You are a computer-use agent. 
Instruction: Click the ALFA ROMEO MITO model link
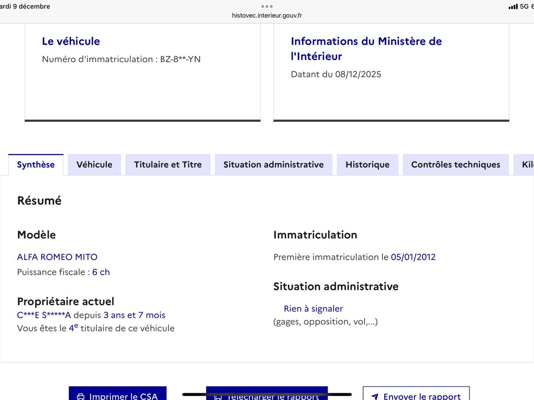pyautogui.click(x=57, y=257)
